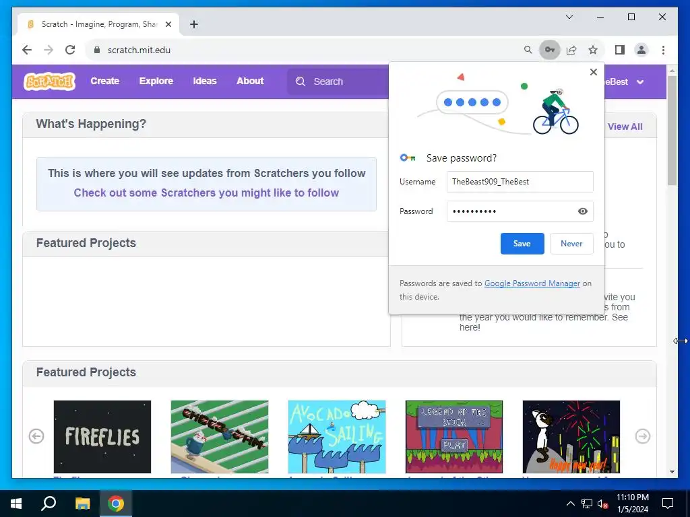
Task: Open the Chrome three-dot menu
Action: (x=663, y=50)
